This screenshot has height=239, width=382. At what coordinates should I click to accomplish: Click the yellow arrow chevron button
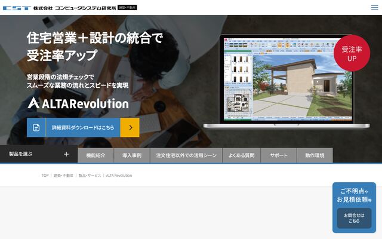click(x=130, y=127)
